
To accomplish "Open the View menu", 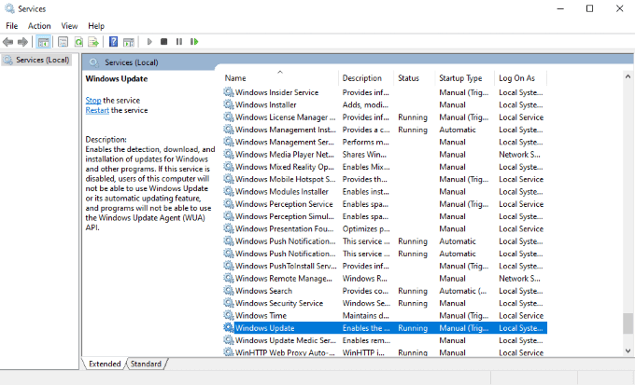I will tap(69, 26).
